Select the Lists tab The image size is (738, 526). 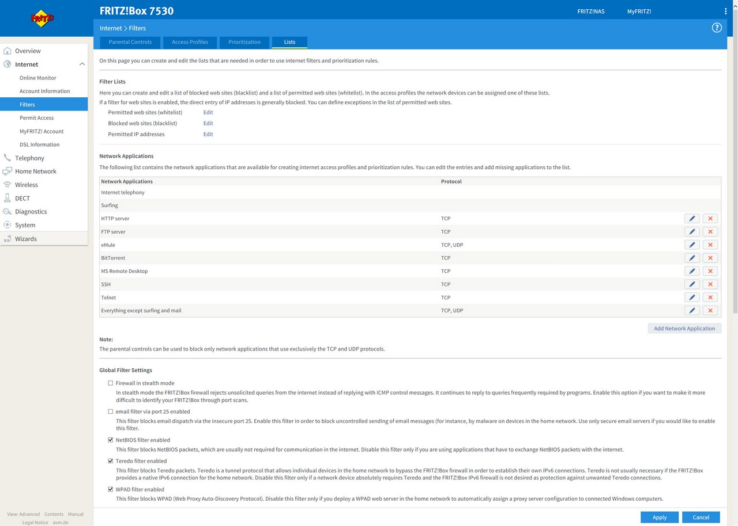[x=289, y=42]
